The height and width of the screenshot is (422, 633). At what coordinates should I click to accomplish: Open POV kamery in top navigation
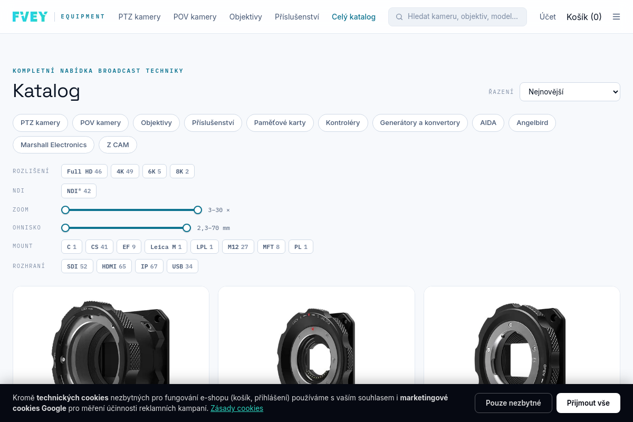(195, 17)
